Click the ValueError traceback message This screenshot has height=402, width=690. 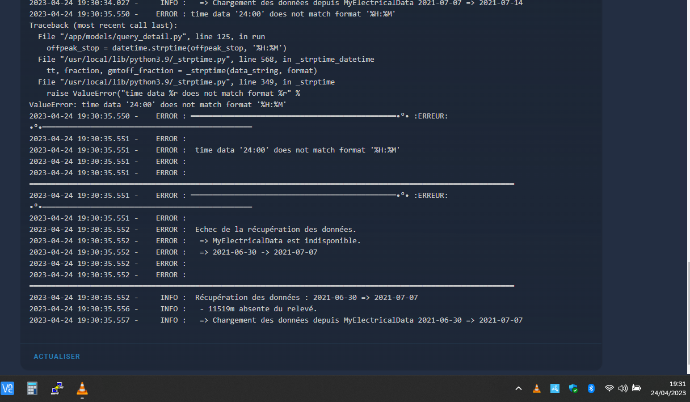[x=158, y=104]
